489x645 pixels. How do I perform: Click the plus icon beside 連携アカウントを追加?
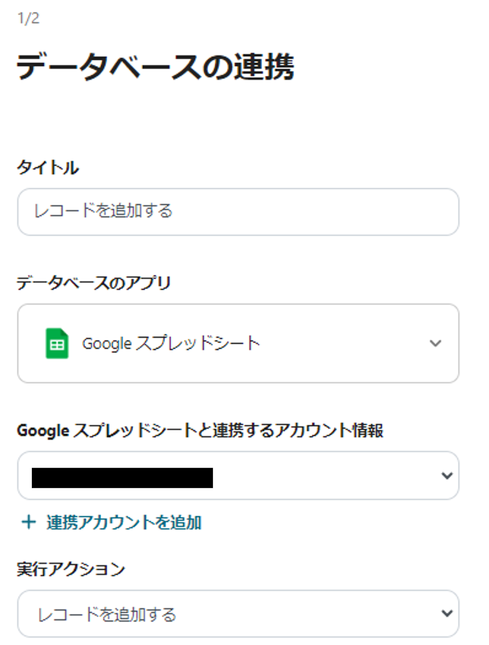[x=29, y=522]
